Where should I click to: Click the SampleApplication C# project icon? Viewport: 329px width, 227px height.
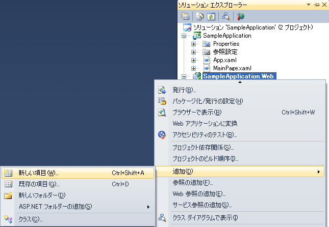[x=197, y=36]
